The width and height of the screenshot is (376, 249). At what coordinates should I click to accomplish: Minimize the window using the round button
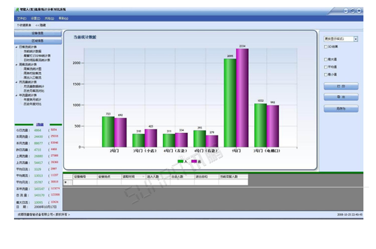click(346, 11)
